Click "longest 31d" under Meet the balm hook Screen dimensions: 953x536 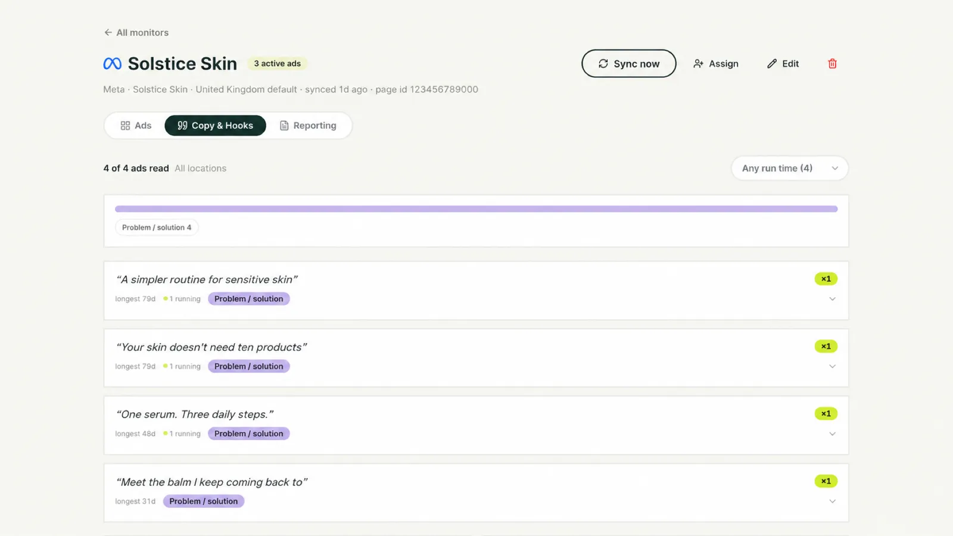(x=135, y=501)
